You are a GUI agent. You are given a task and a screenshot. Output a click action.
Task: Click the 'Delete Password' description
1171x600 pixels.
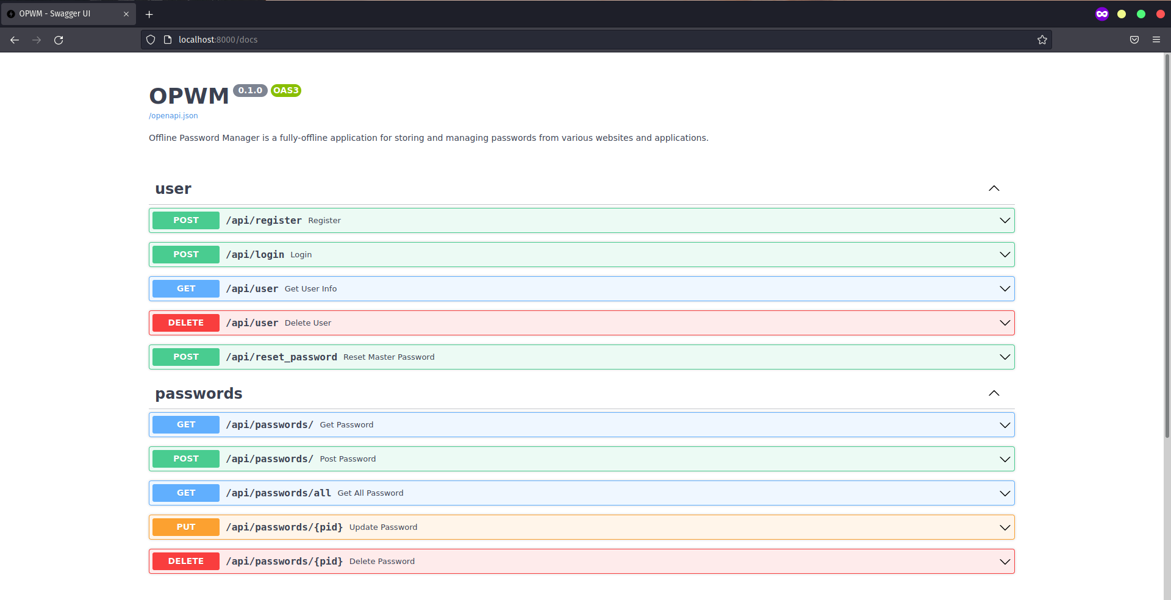[x=382, y=562]
